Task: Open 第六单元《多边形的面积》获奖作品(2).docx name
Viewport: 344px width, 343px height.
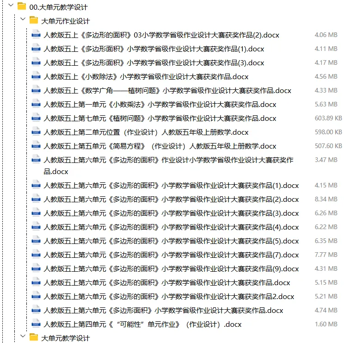Action: (x=171, y=200)
